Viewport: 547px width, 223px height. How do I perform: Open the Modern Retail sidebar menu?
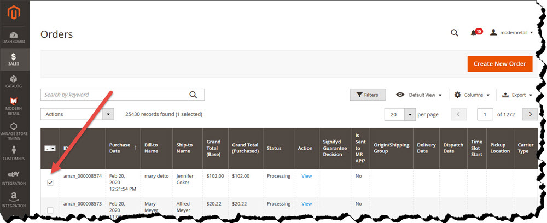pos(14,106)
